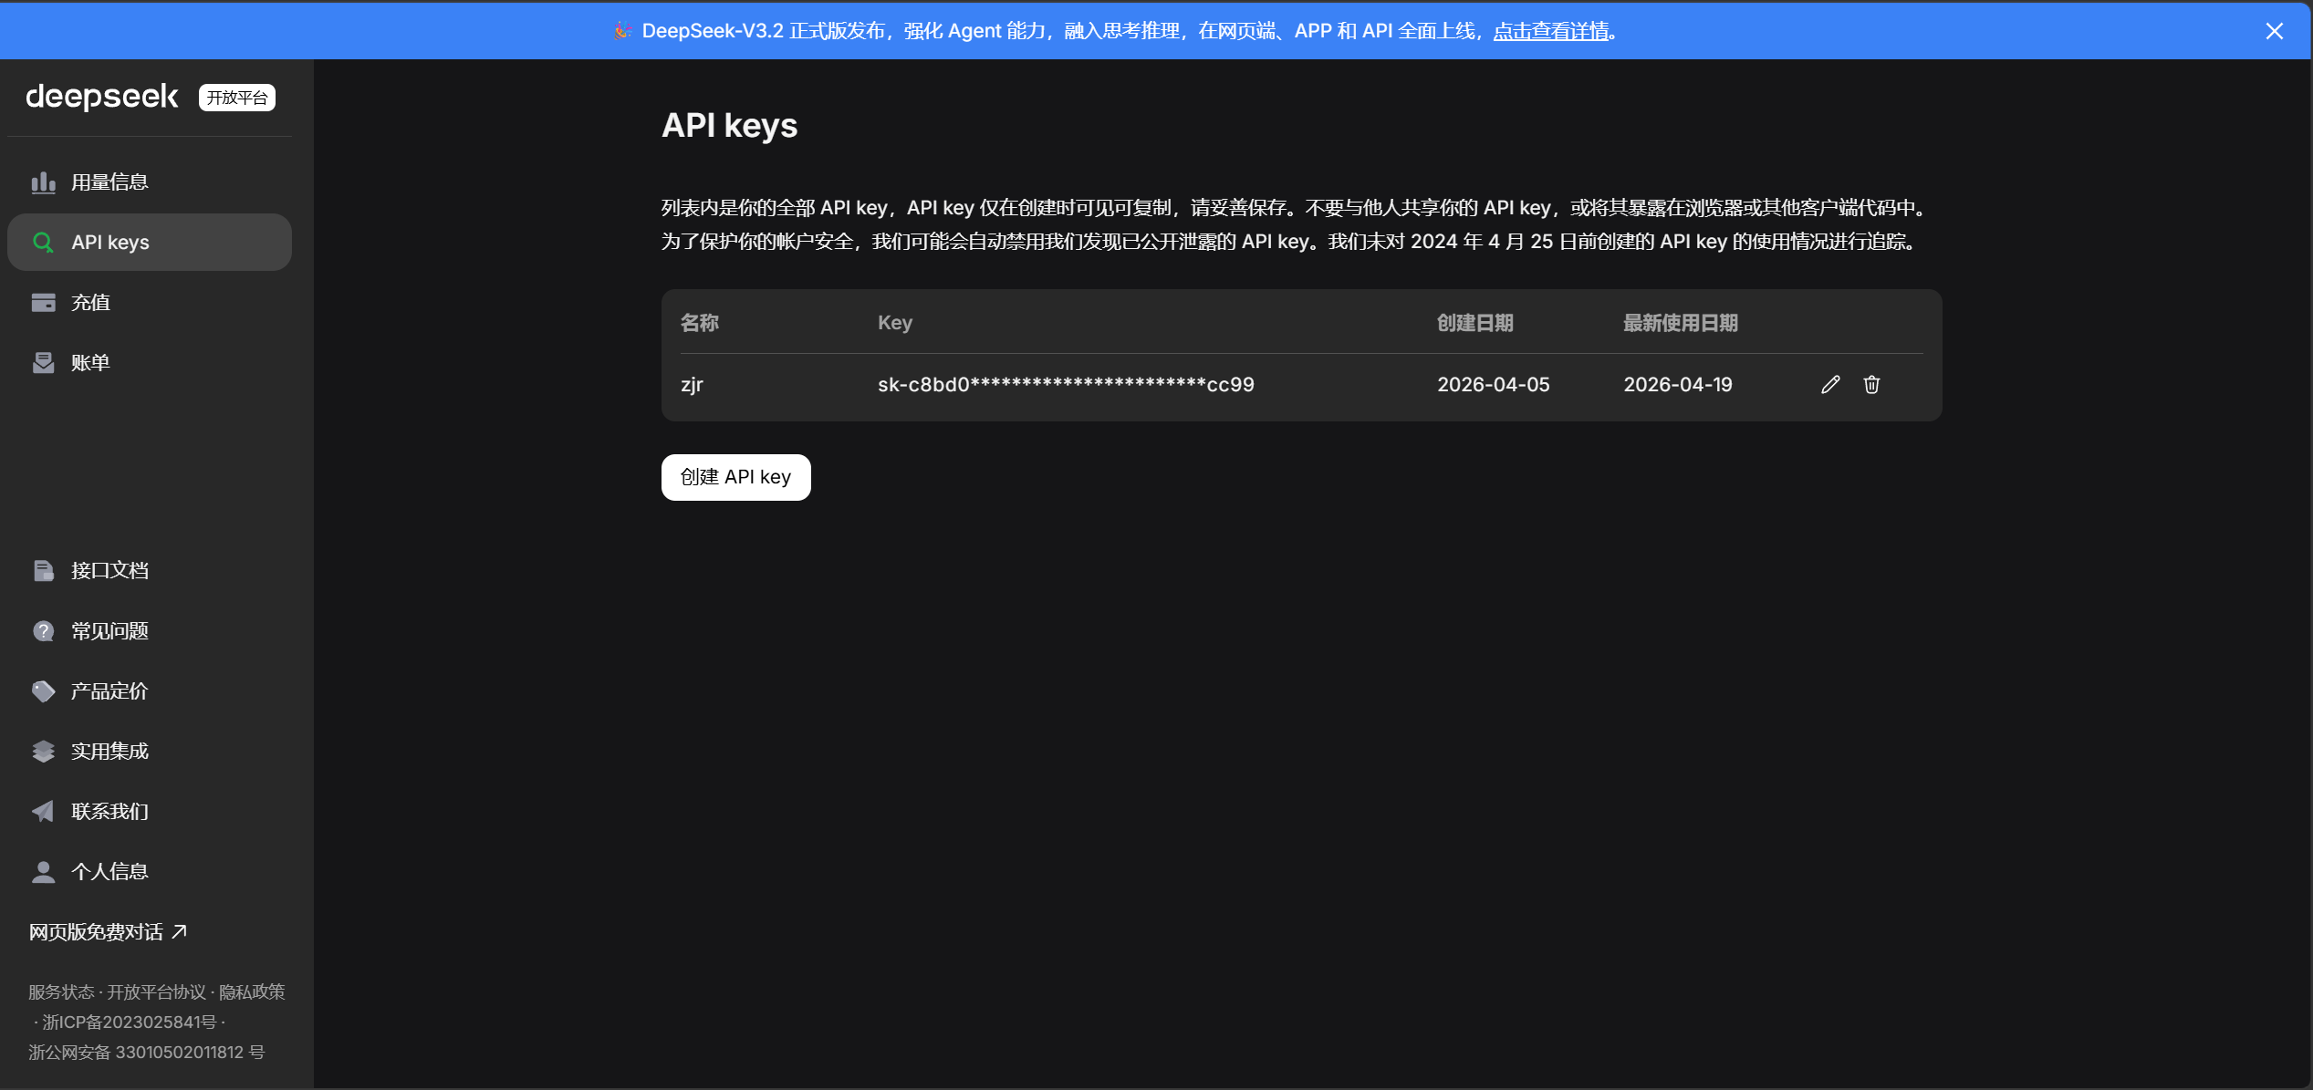
Task: Click the pencil edit icon for zjr key
Action: pyautogui.click(x=1830, y=384)
